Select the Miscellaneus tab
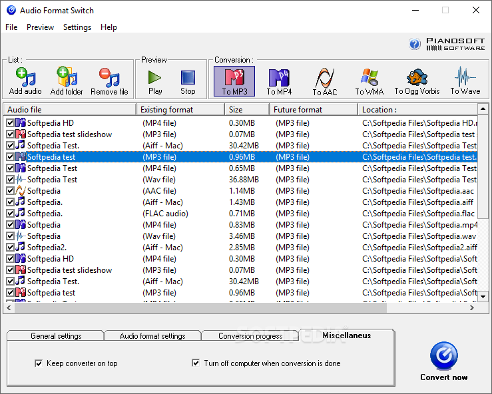Viewport: 492px width, 394px height. [x=347, y=335]
